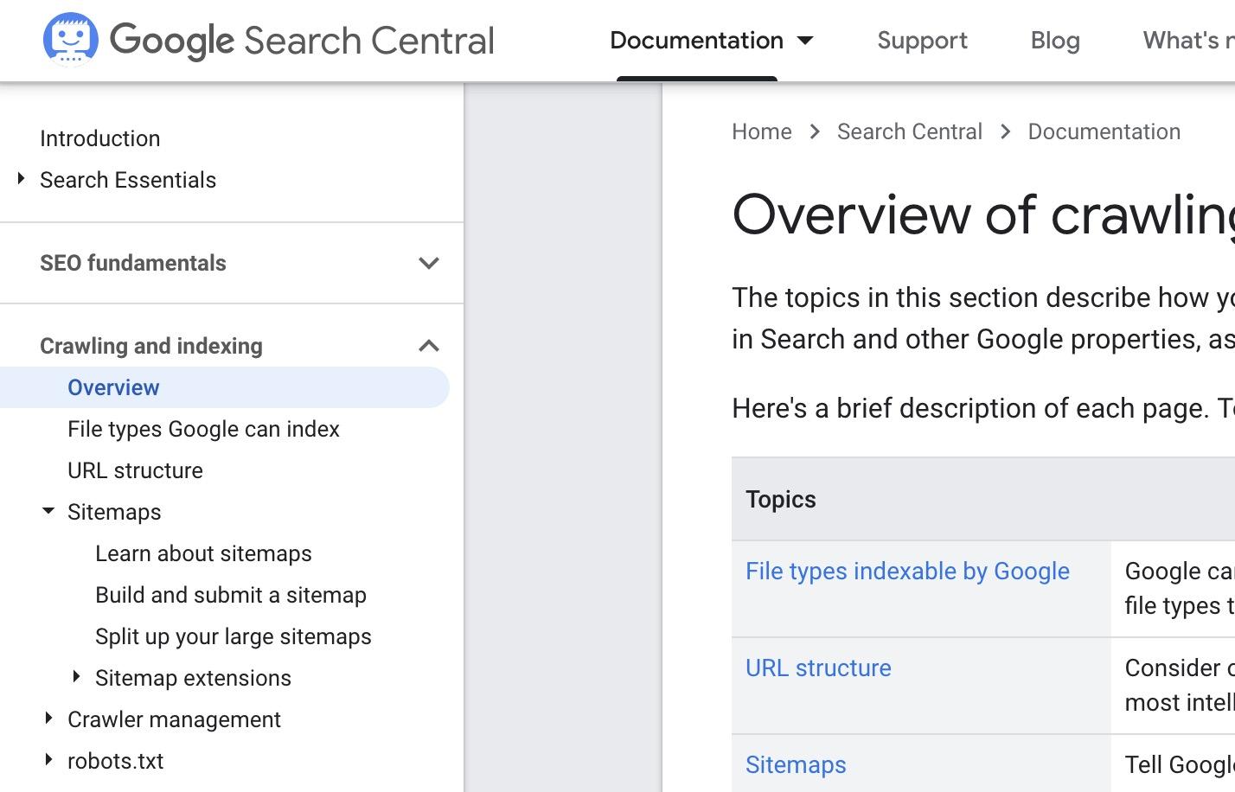Open the Blog section

1054,40
